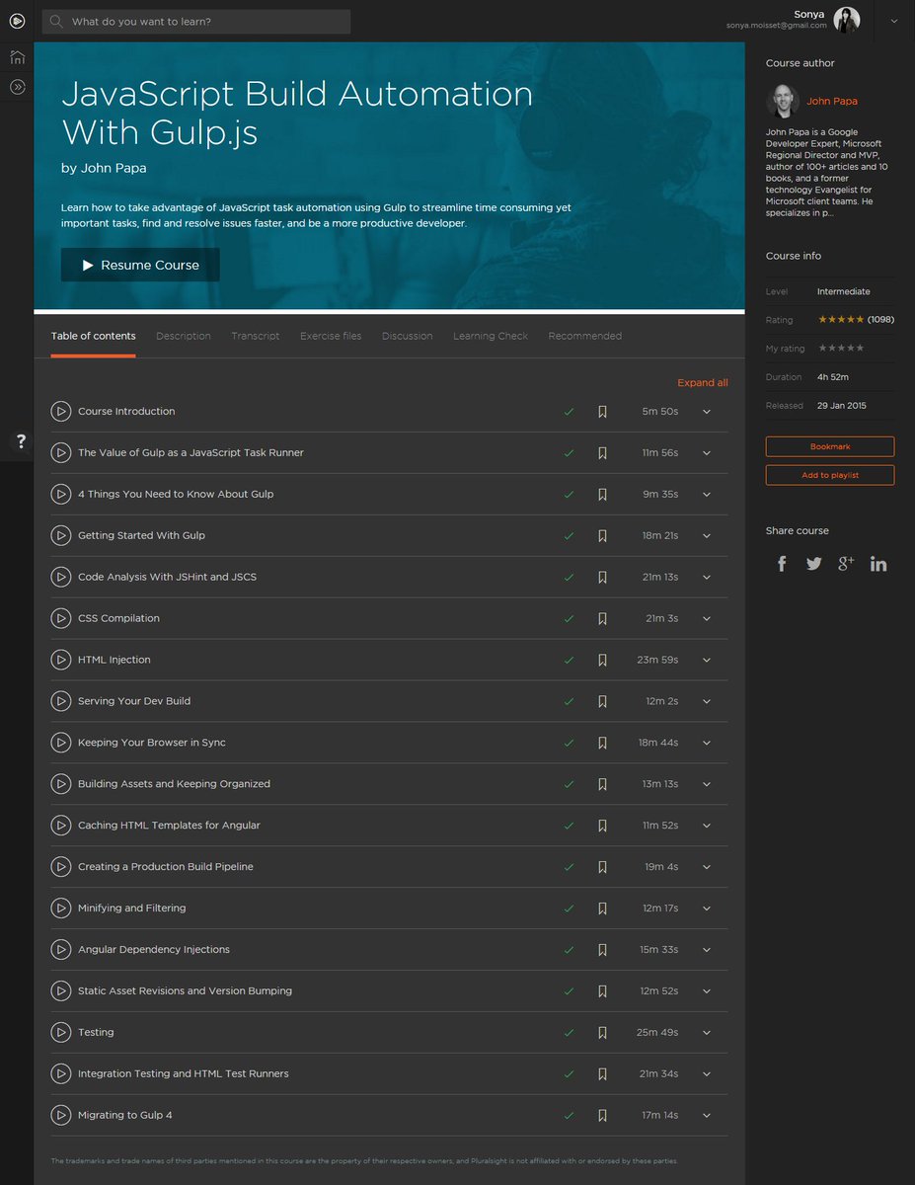Play the Course Introduction module
This screenshot has height=1185, width=915.
point(61,411)
